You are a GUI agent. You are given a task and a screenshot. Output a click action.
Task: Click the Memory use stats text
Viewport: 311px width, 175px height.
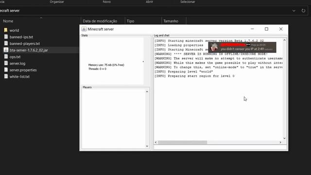pos(106,65)
